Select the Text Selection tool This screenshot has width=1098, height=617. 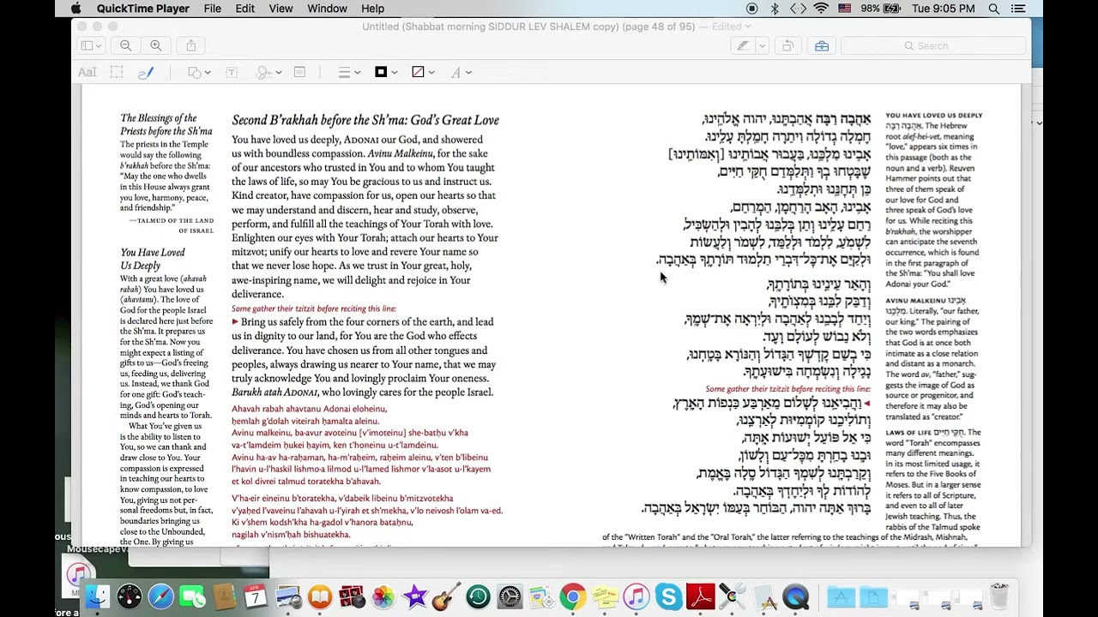(87, 73)
